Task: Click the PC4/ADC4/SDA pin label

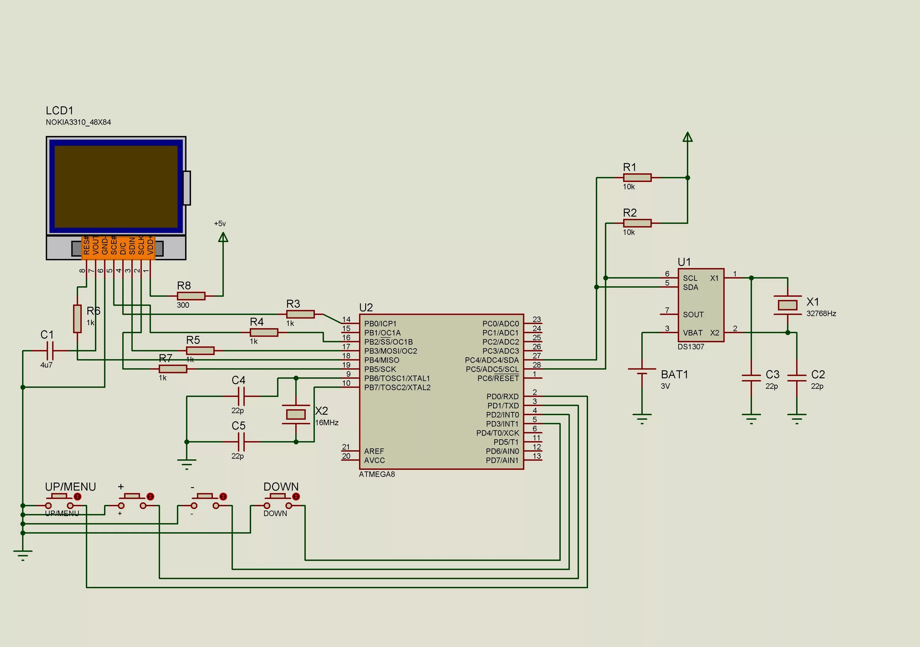Action: (x=492, y=360)
